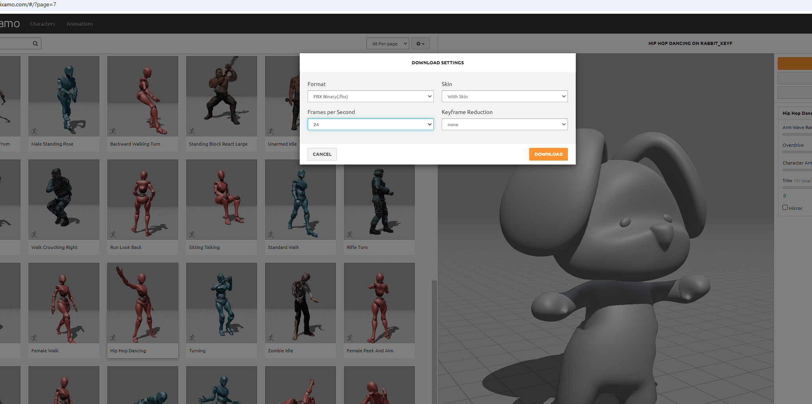Viewport: 812px width, 404px height.
Task: Select the Hip Hop Dancing thumbnail
Action: pyautogui.click(x=143, y=303)
